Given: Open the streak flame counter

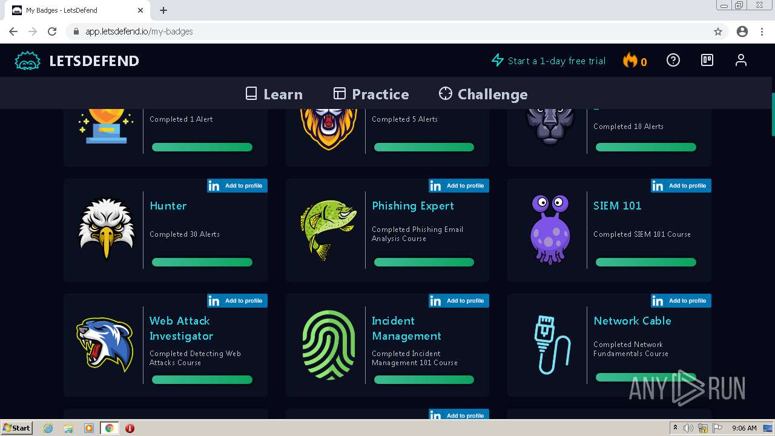Looking at the screenshot, I should coord(635,61).
